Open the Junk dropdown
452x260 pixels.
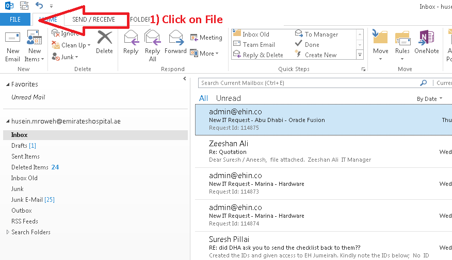click(x=65, y=57)
